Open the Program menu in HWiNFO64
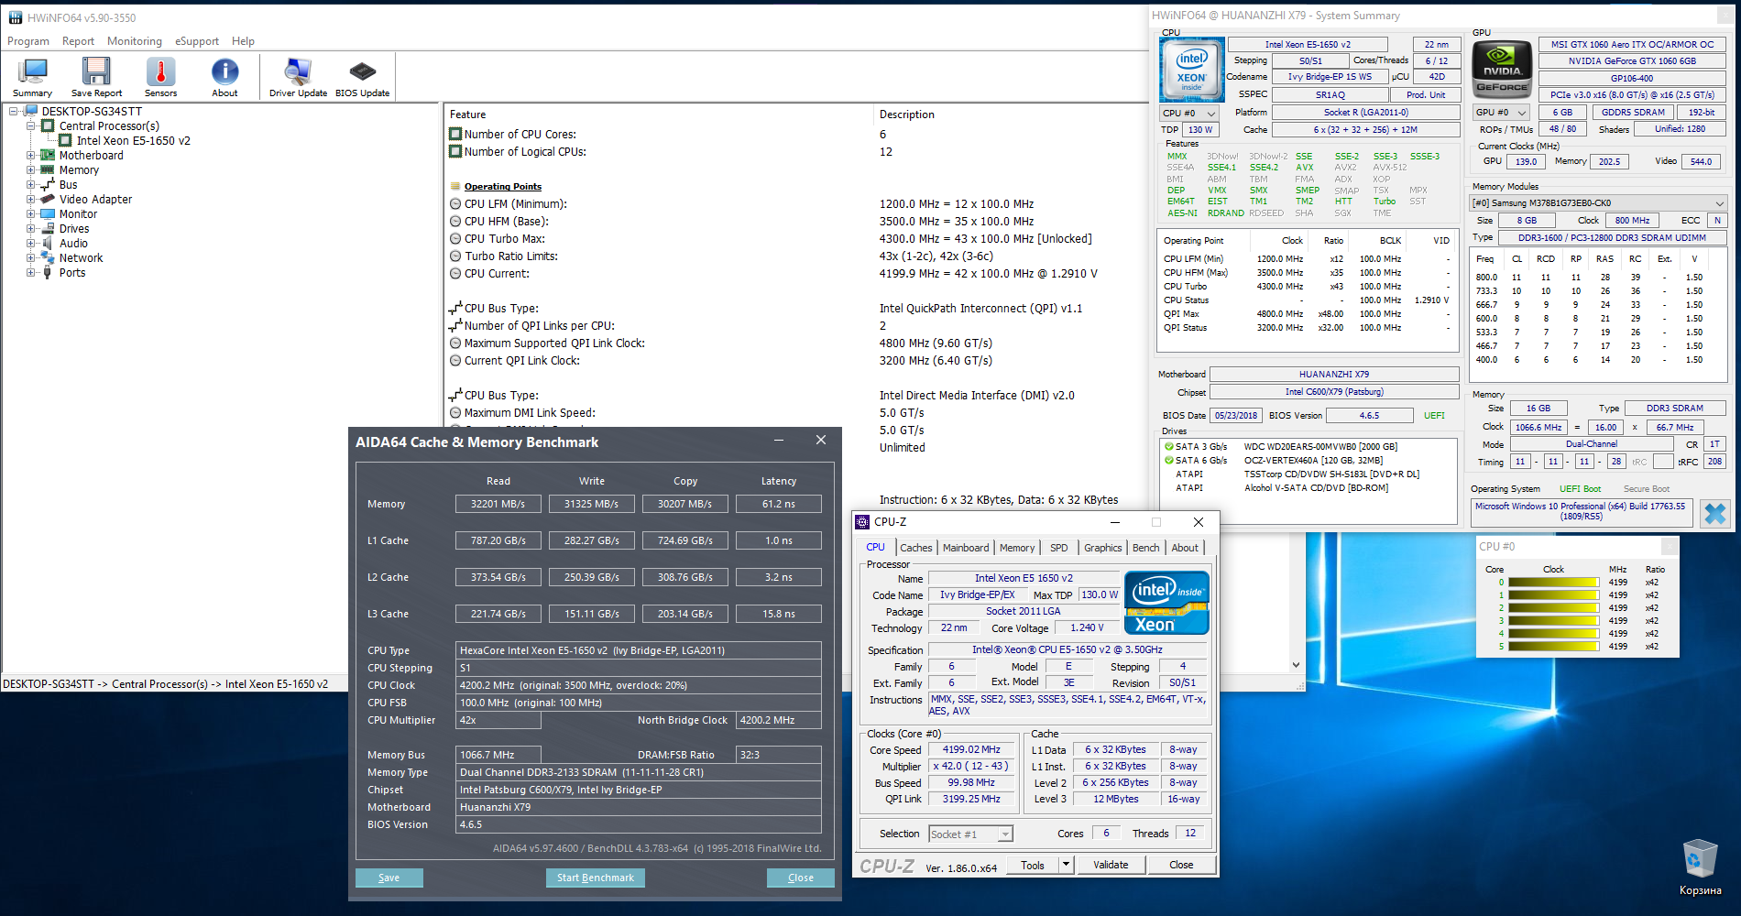This screenshot has width=1741, height=916. [28, 41]
